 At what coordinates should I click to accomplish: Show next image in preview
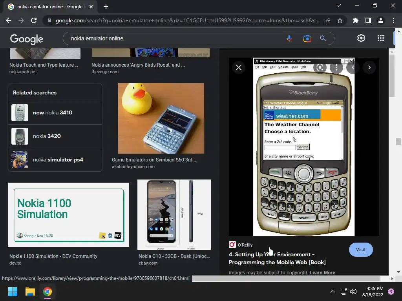(x=369, y=67)
